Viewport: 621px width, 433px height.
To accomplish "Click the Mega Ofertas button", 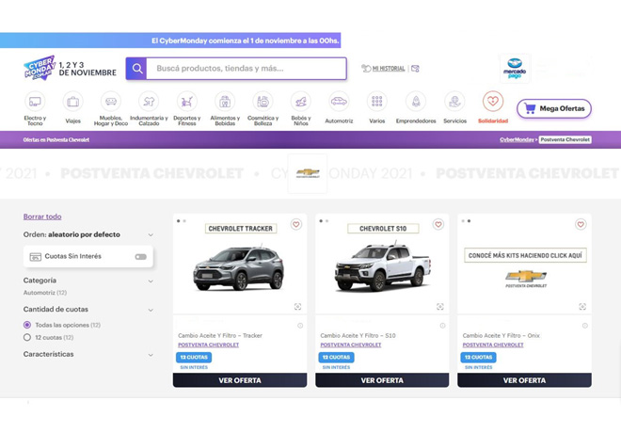I will tap(554, 108).
